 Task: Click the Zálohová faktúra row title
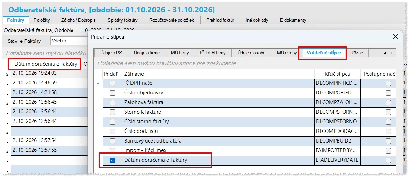tap(144, 103)
